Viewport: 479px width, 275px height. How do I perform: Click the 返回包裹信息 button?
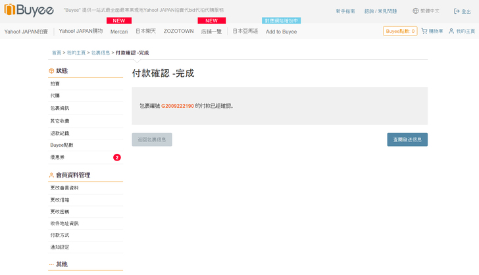click(x=152, y=139)
